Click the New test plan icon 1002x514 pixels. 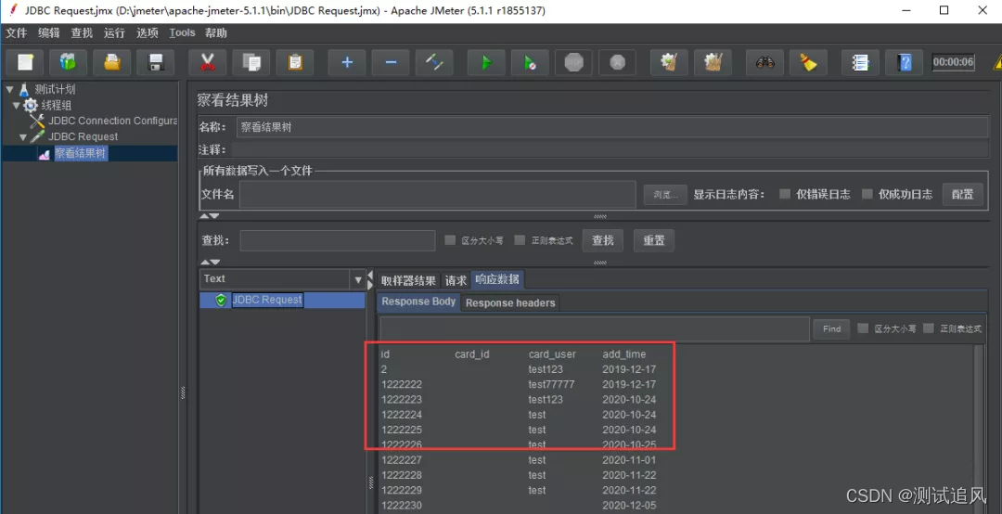[x=25, y=62]
